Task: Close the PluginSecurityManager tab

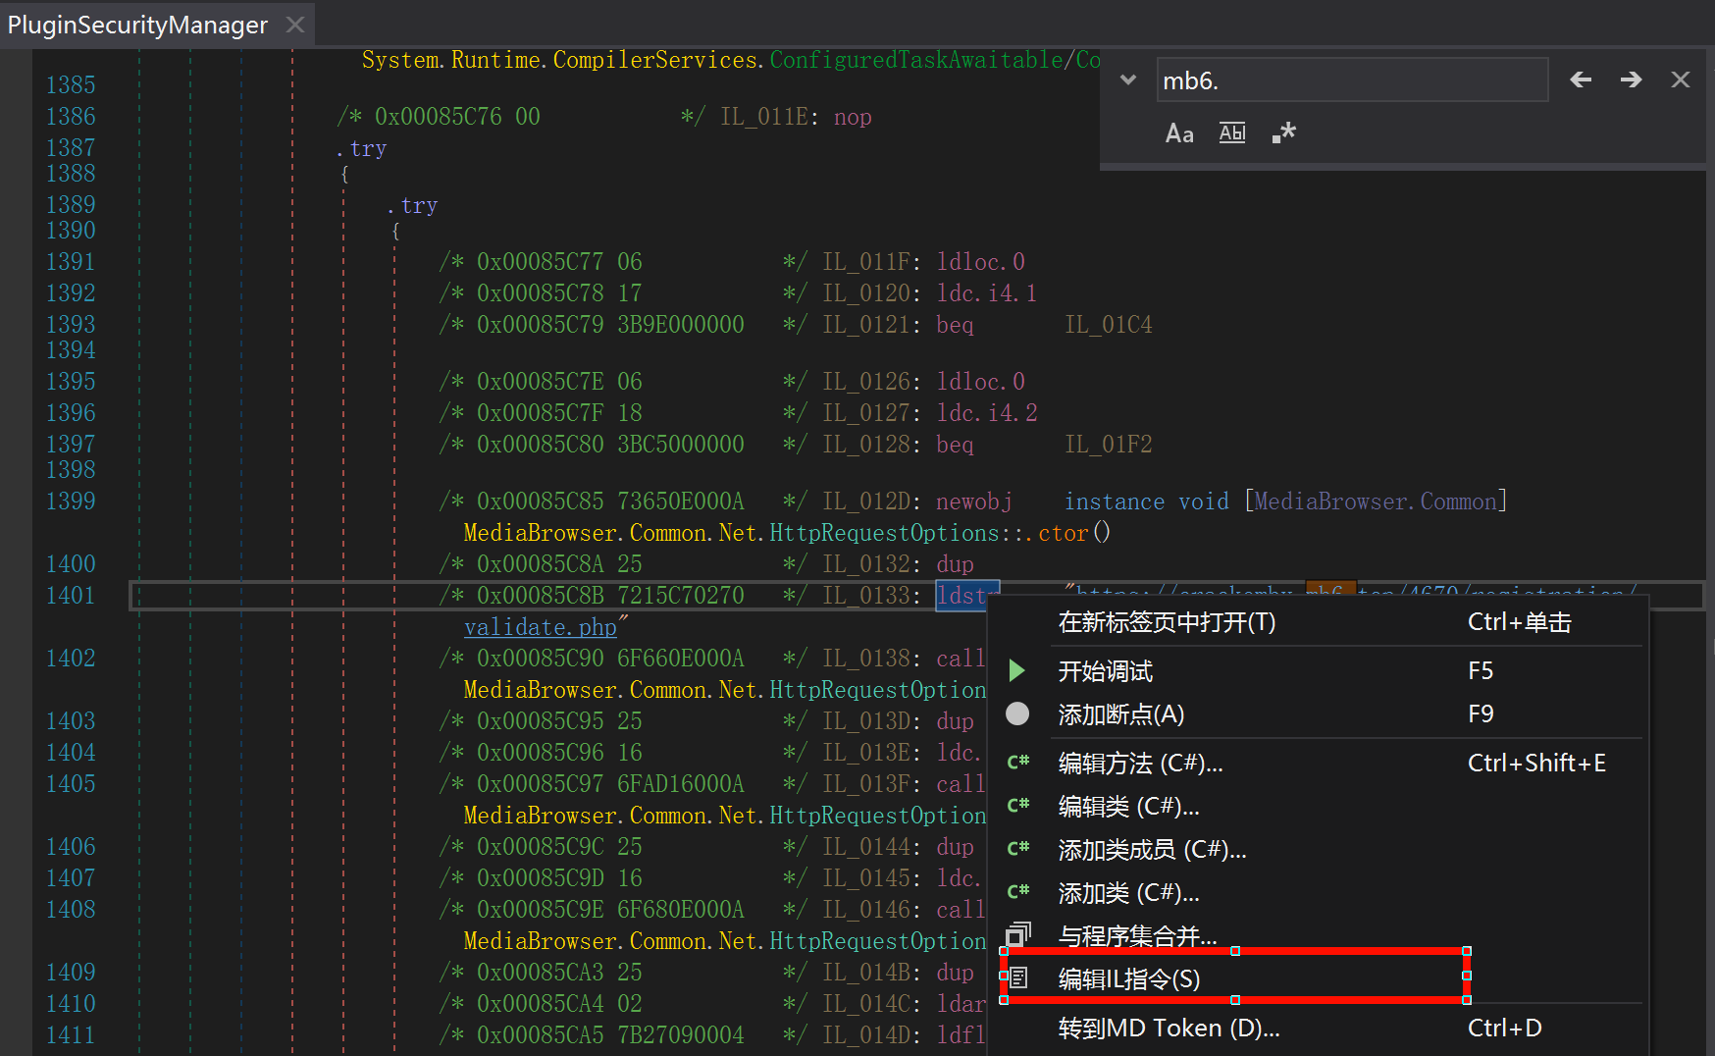Action: point(295,25)
